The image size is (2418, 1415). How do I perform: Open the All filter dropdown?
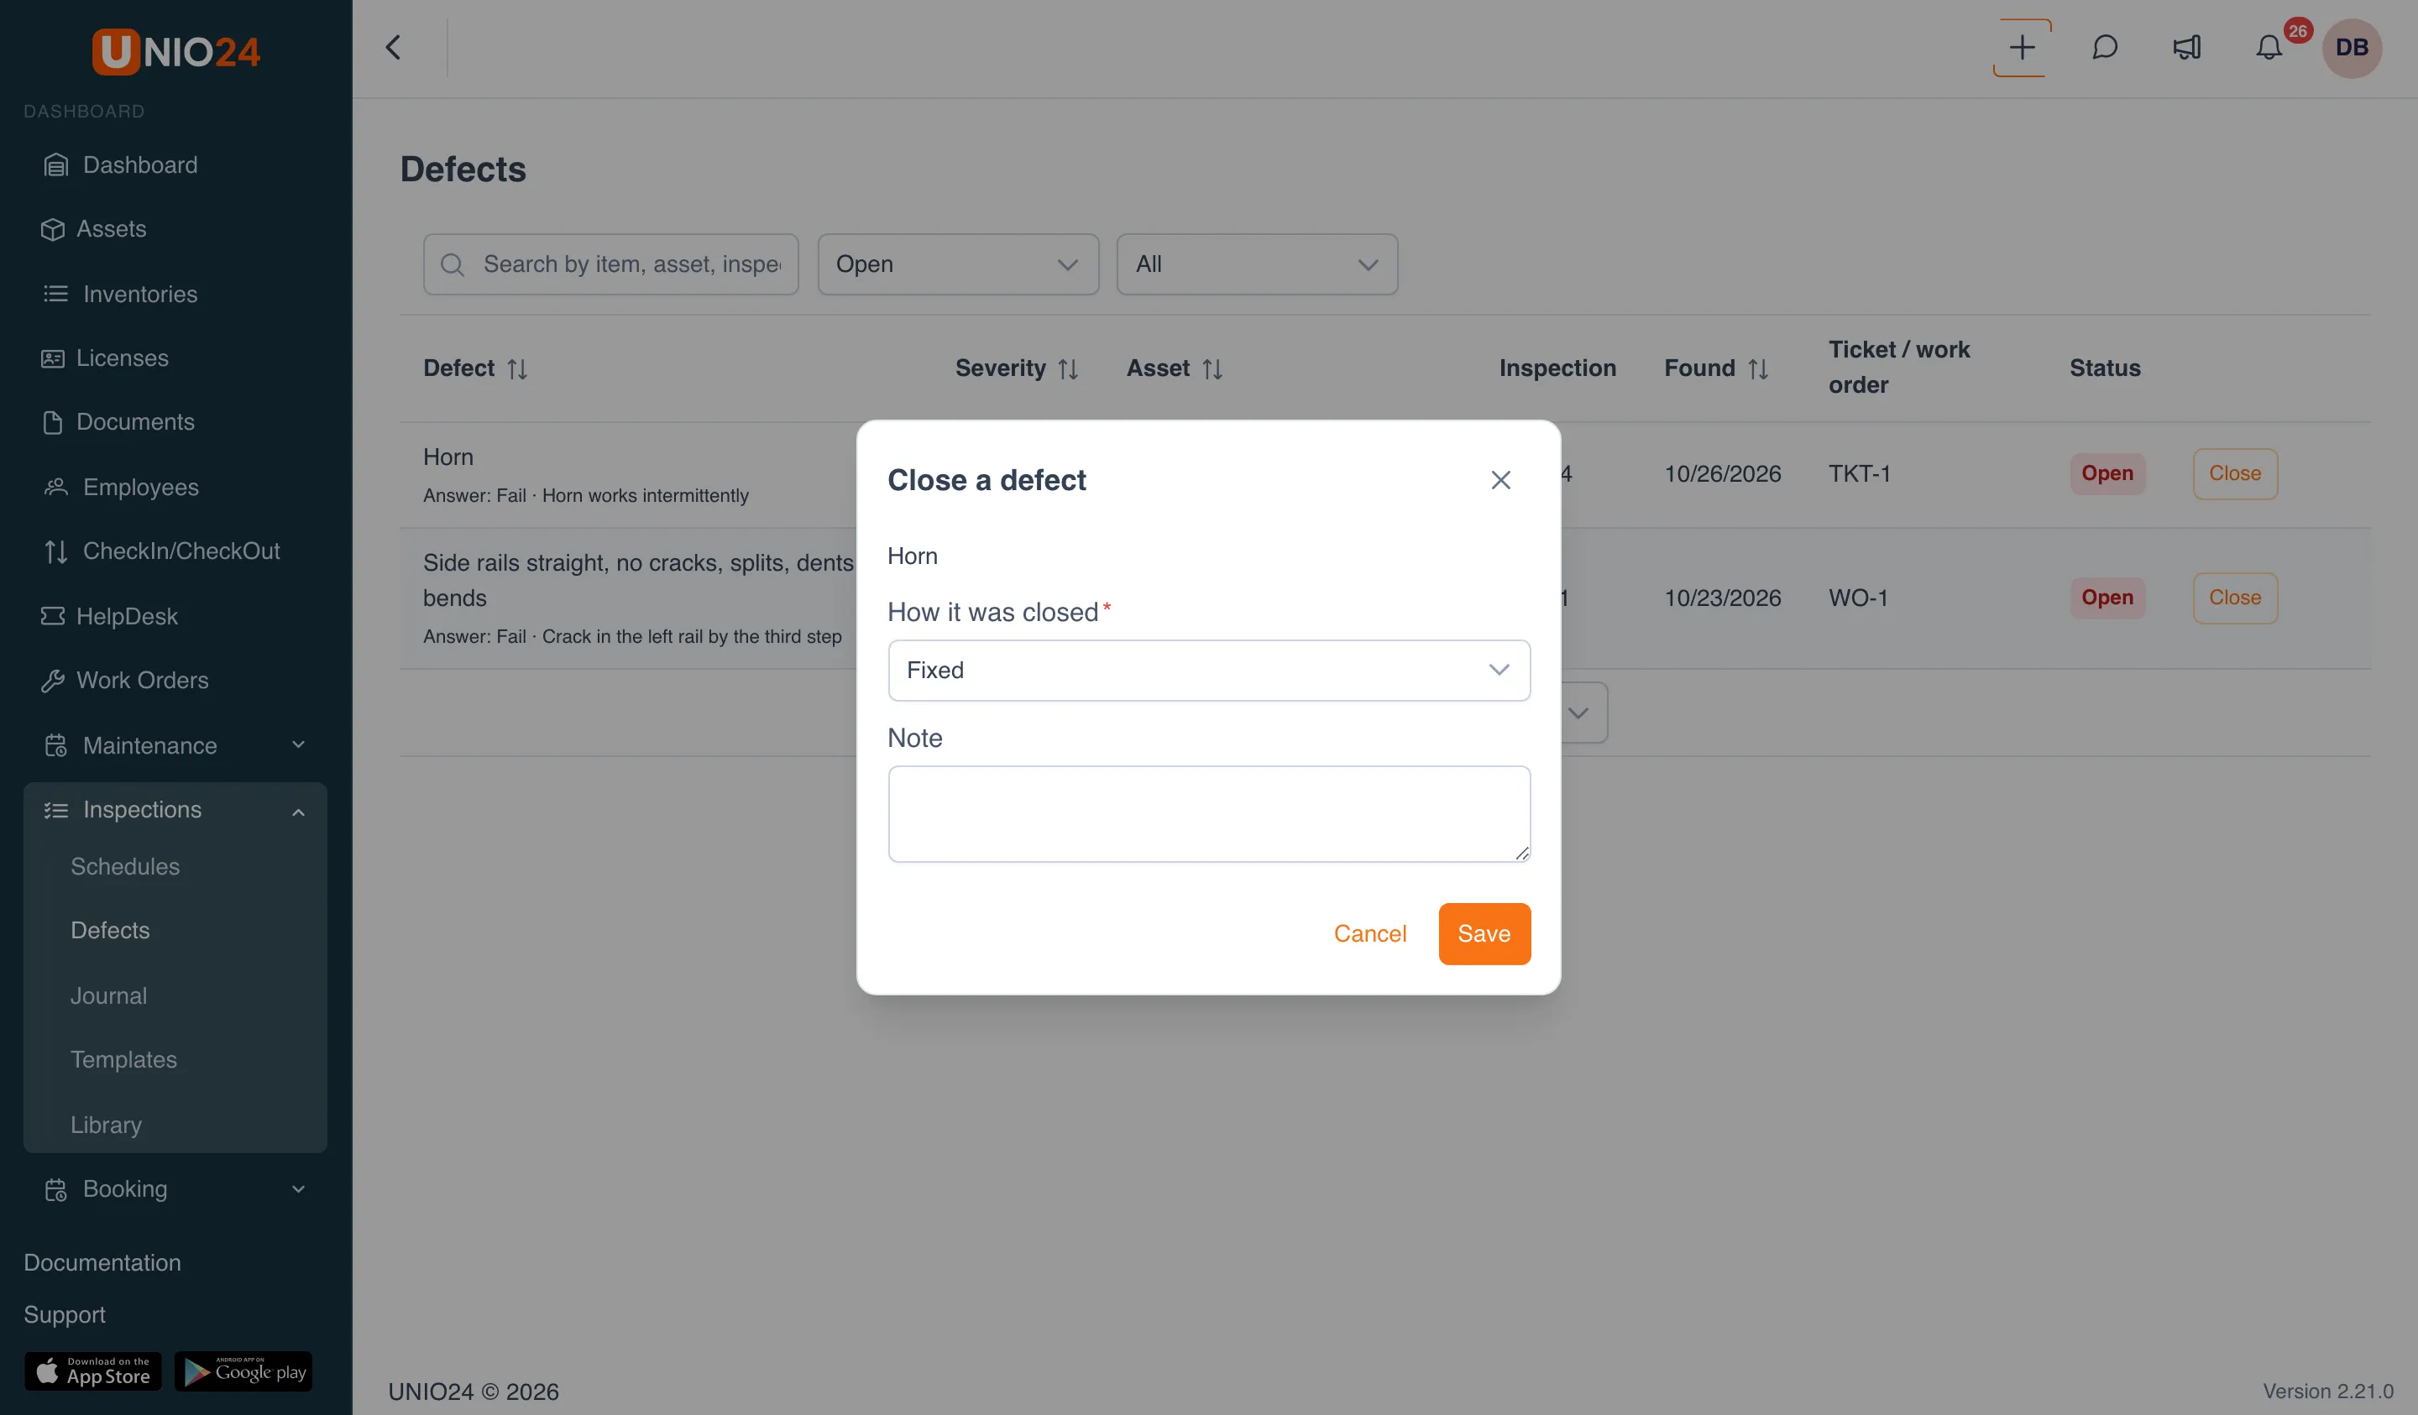click(1257, 264)
